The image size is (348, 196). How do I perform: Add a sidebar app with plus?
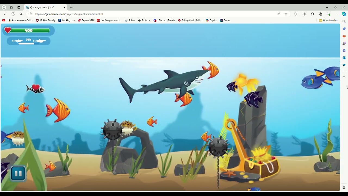click(344, 77)
